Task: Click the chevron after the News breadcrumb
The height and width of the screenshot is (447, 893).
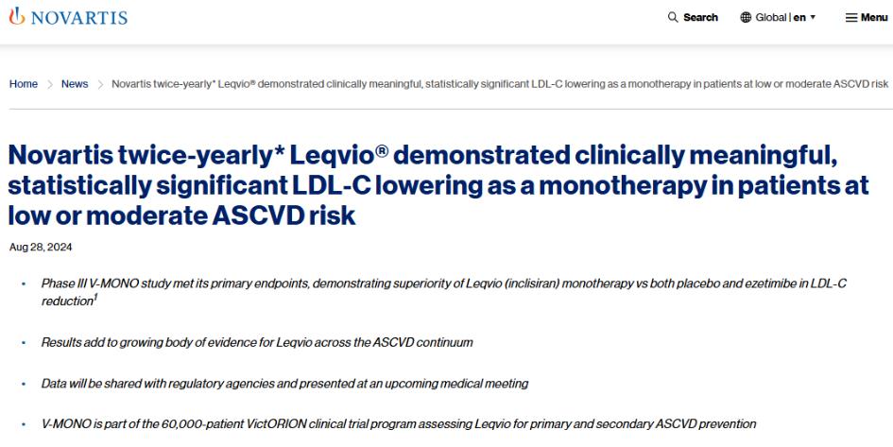Action: 100,84
